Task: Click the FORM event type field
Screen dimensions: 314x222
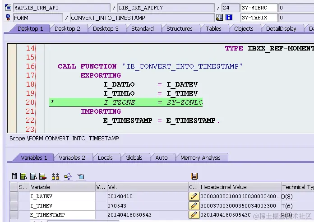Action: [38, 18]
